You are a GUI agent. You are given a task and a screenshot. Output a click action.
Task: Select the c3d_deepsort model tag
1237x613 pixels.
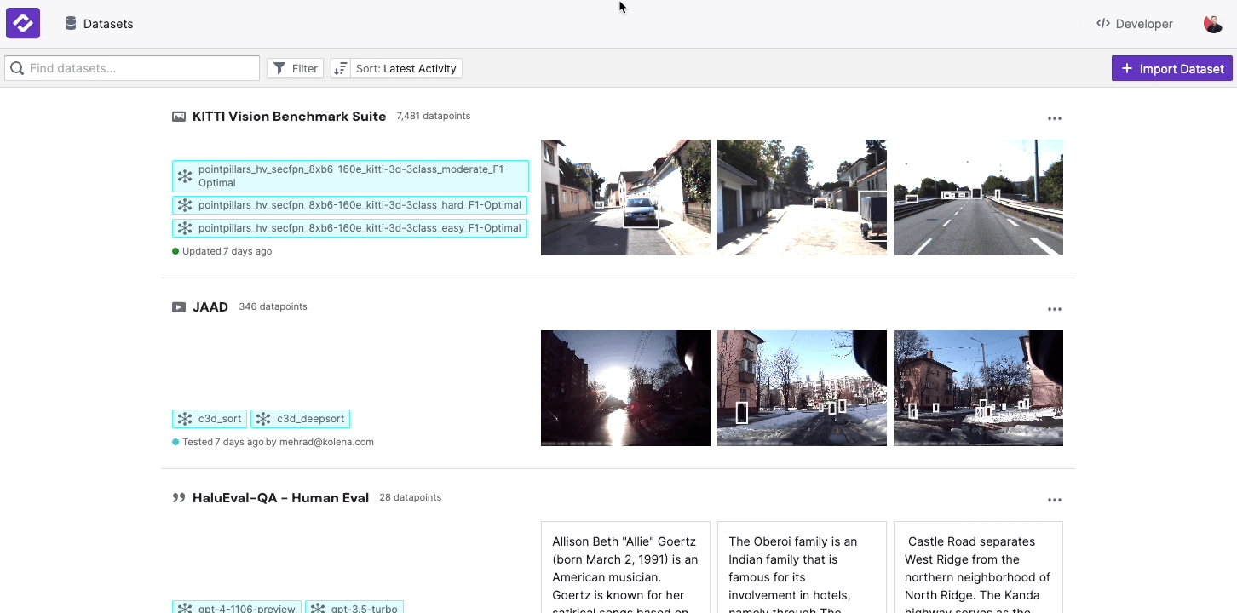click(300, 418)
